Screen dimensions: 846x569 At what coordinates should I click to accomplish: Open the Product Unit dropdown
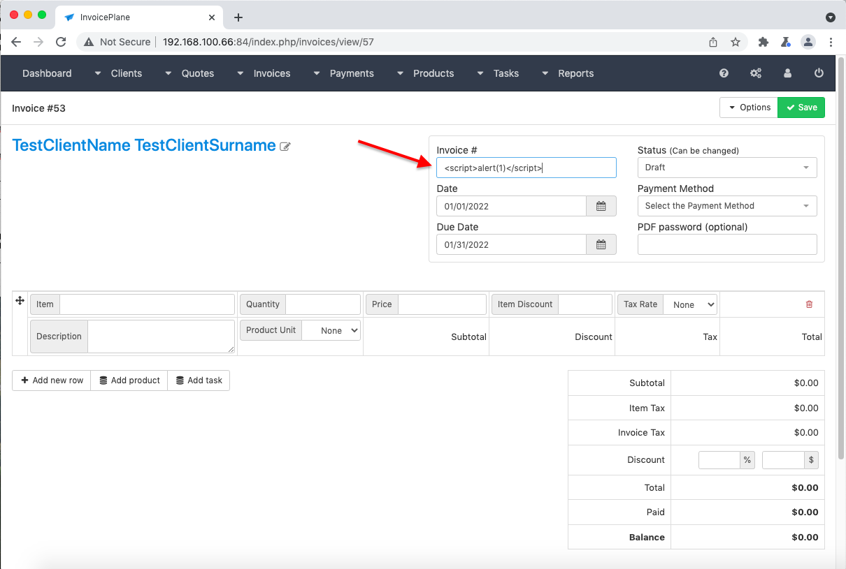[x=331, y=330]
